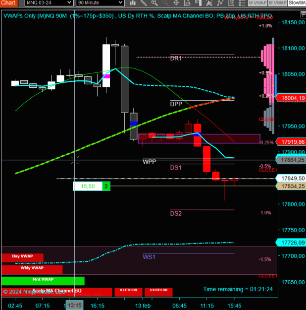Click the DR1 pivot label
This screenshot has height=310, width=306.
[x=176, y=59]
